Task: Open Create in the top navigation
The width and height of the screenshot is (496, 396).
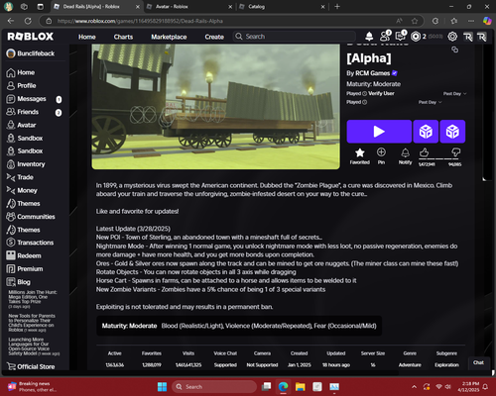Action: (214, 37)
